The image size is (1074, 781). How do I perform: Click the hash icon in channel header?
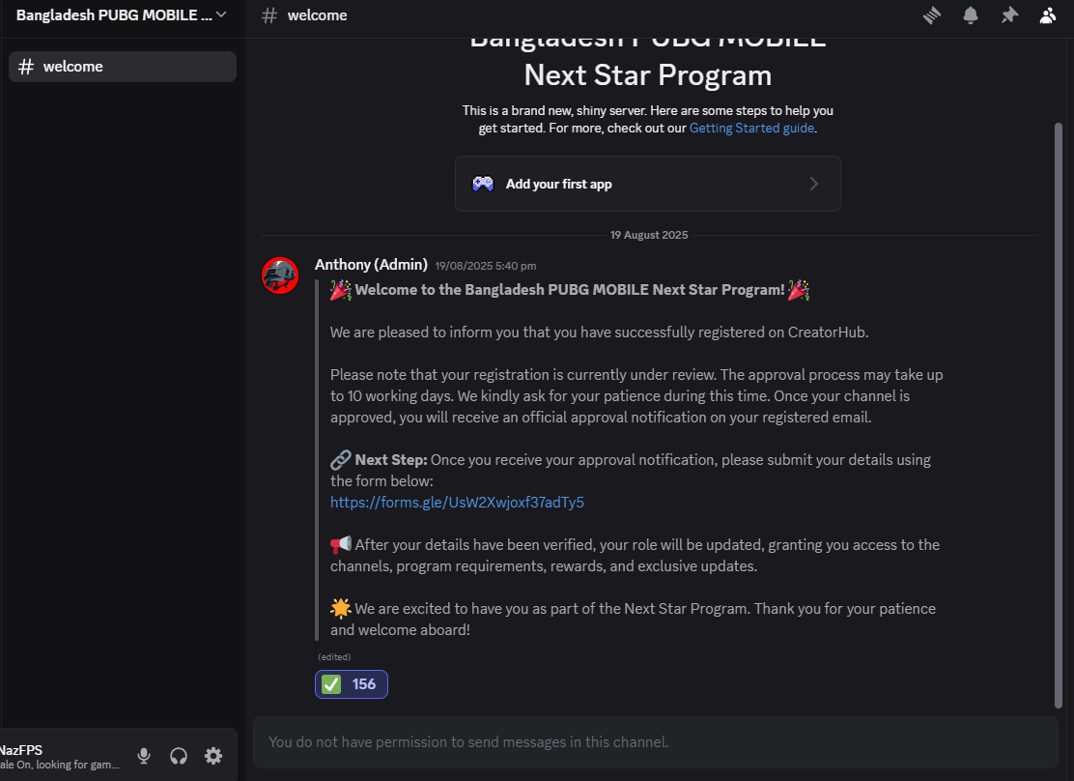point(270,15)
